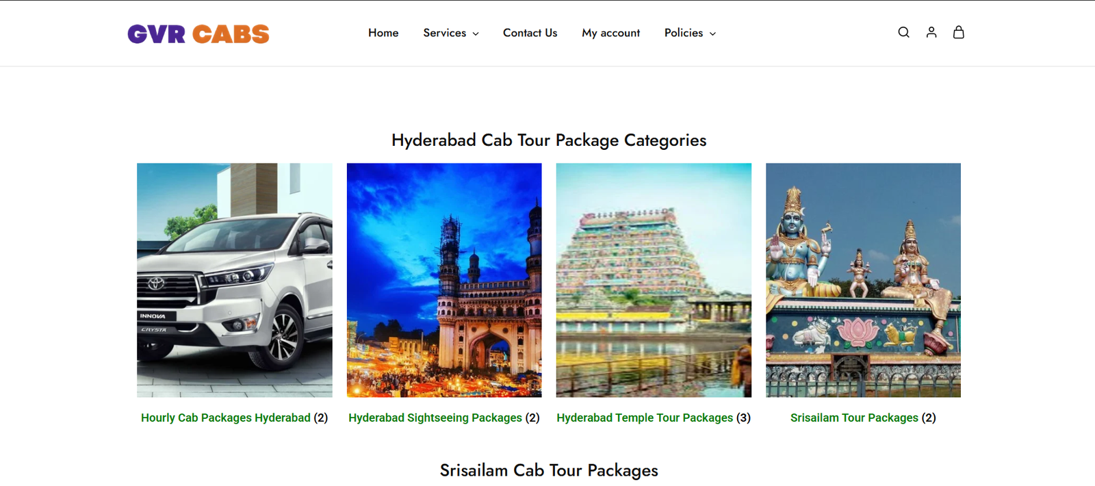This screenshot has height=486, width=1095.
Task: Open the search magnifier icon
Action: [x=903, y=32]
